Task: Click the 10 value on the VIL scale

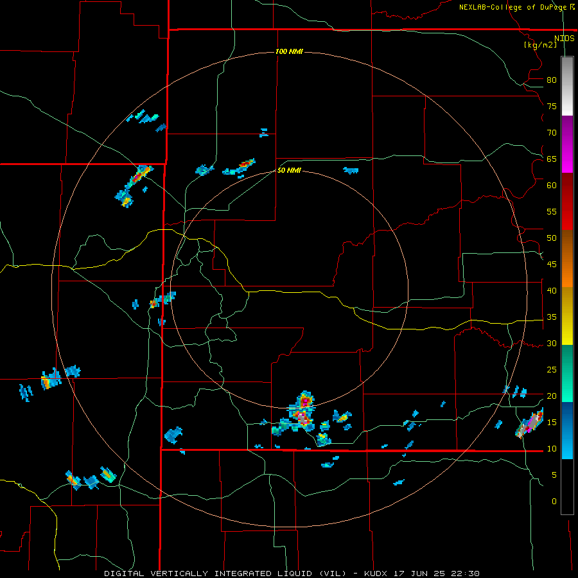Action: pyautogui.click(x=552, y=449)
